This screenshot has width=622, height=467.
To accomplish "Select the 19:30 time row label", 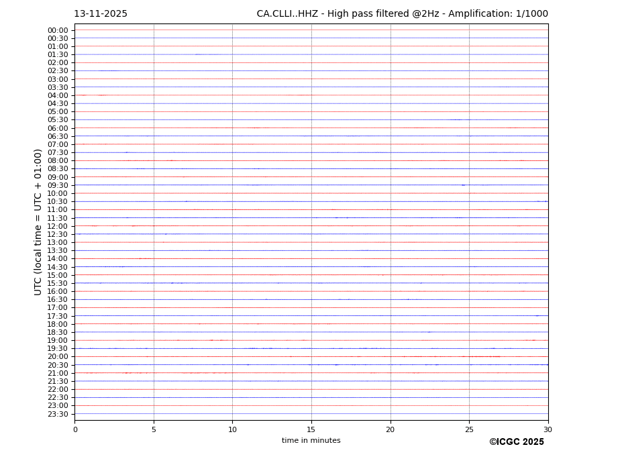I will coord(58,348).
